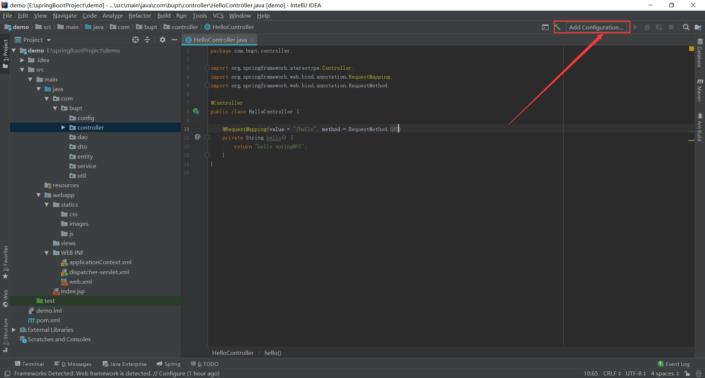This screenshot has width=705, height=378.
Task: Click Collapse All icon in Project panel
Action: pos(147,40)
